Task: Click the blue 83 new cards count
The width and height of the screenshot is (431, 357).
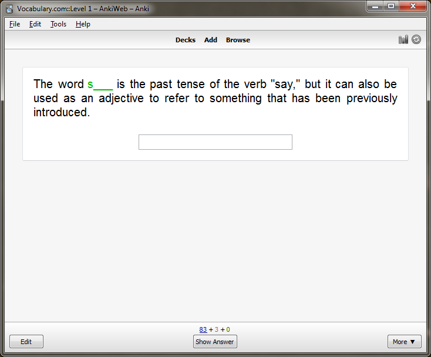Action: click(x=203, y=329)
